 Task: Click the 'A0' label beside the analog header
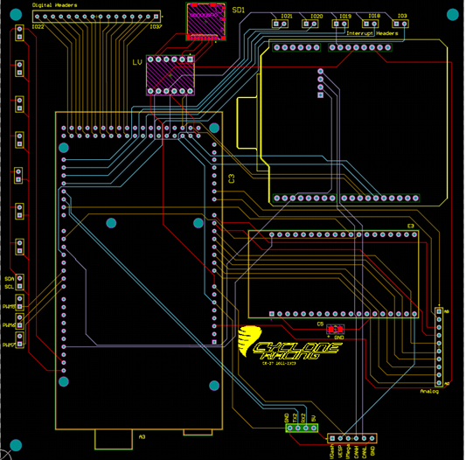[x=447, y=384]
